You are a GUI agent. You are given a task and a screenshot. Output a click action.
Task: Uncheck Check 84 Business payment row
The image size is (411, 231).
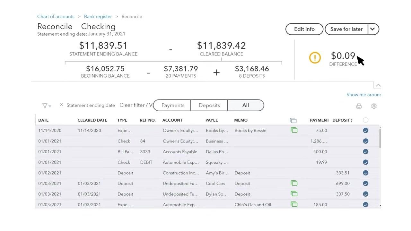click(365, 141)
